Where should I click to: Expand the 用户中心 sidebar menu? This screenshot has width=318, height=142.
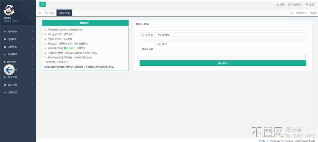pyautogui.click(x=18, y=31)
